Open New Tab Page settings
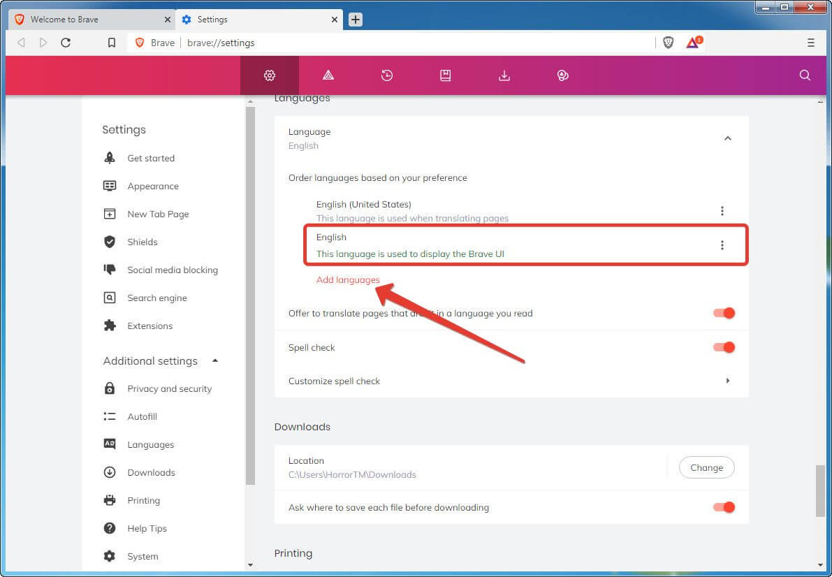 coord(158,214)
